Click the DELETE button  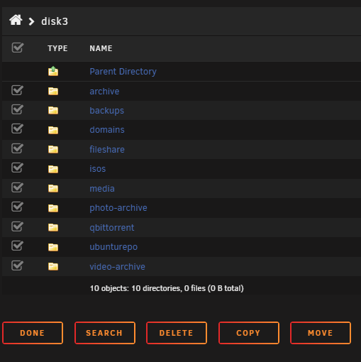177,333
